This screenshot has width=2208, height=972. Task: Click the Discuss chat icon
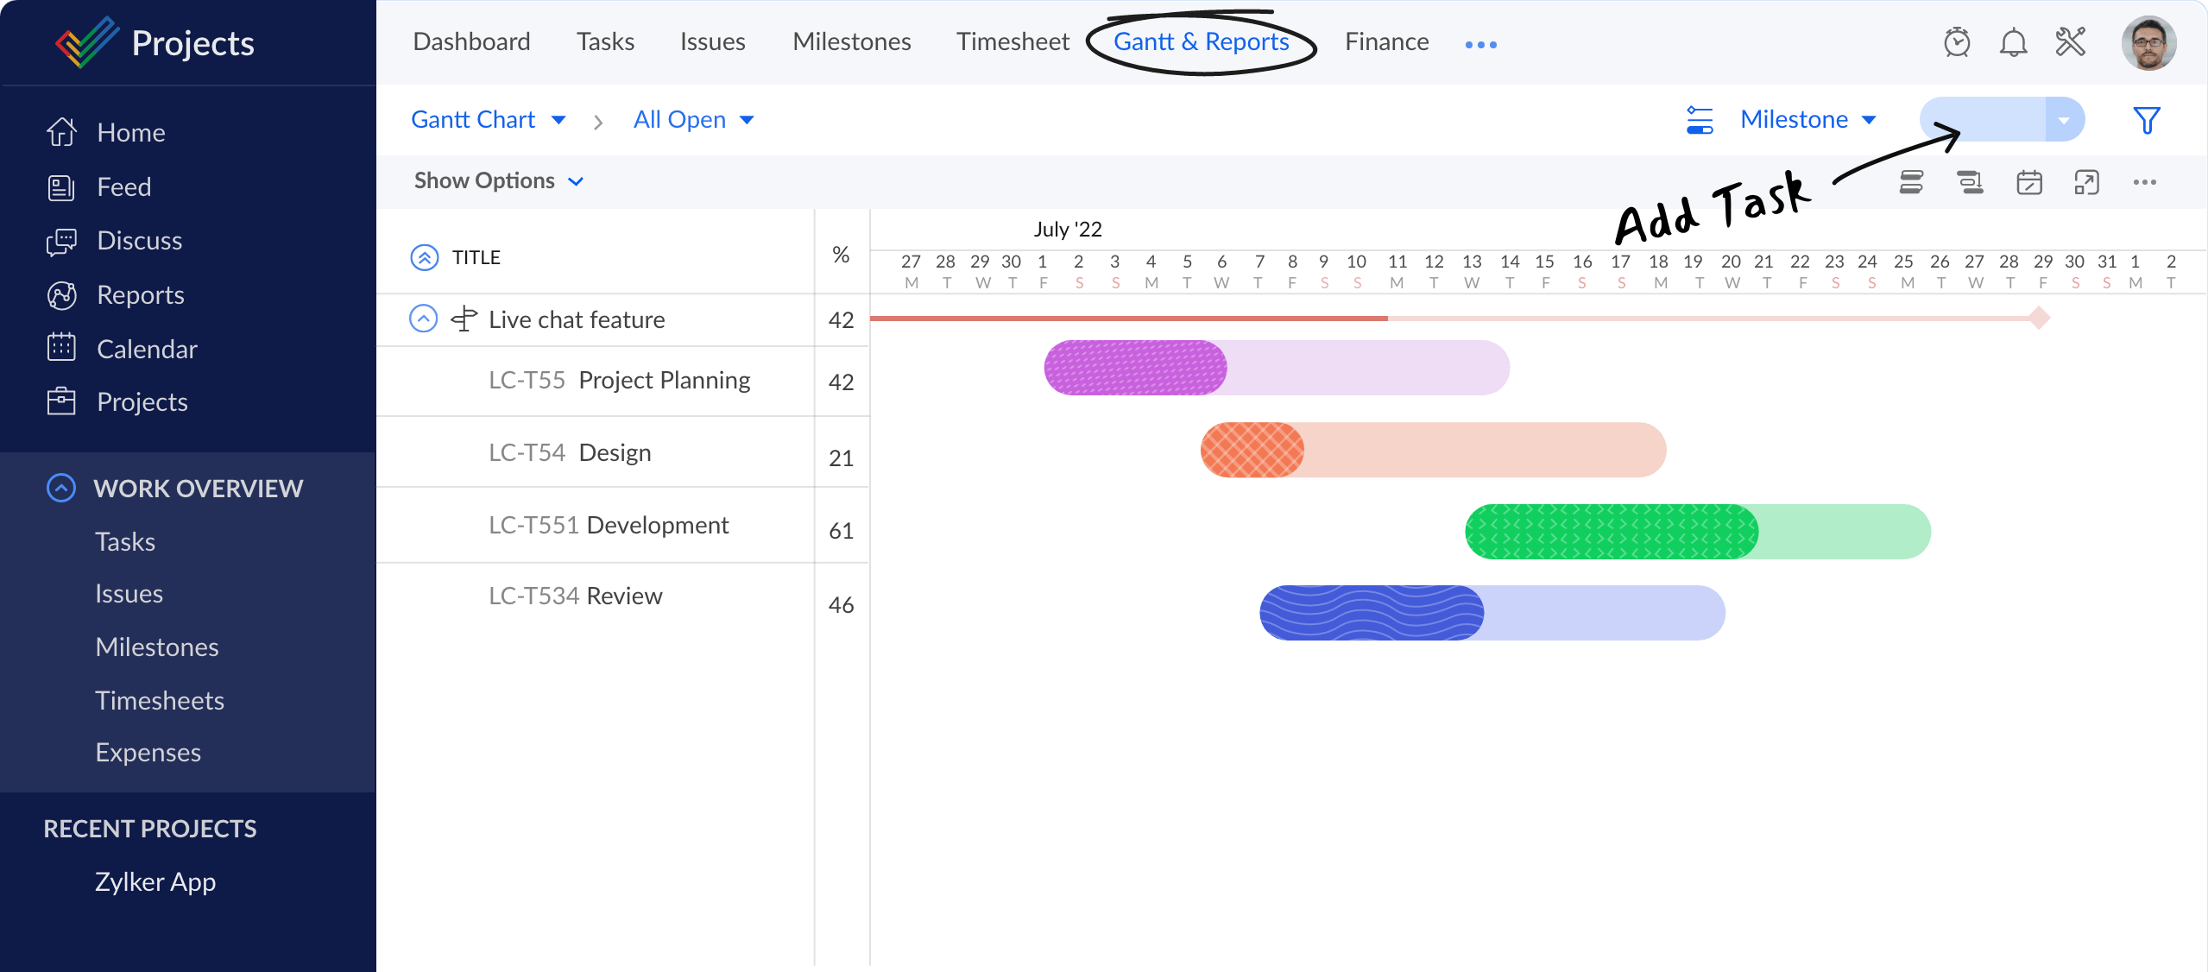click(x=61, y=242)
